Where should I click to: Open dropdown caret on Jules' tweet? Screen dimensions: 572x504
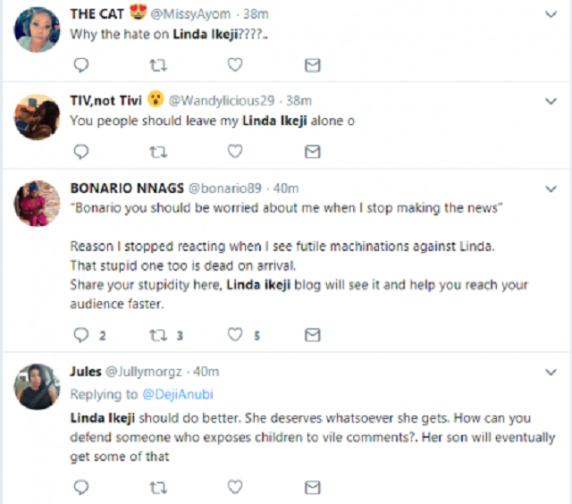pyautogui.click(x=550, y=372)
